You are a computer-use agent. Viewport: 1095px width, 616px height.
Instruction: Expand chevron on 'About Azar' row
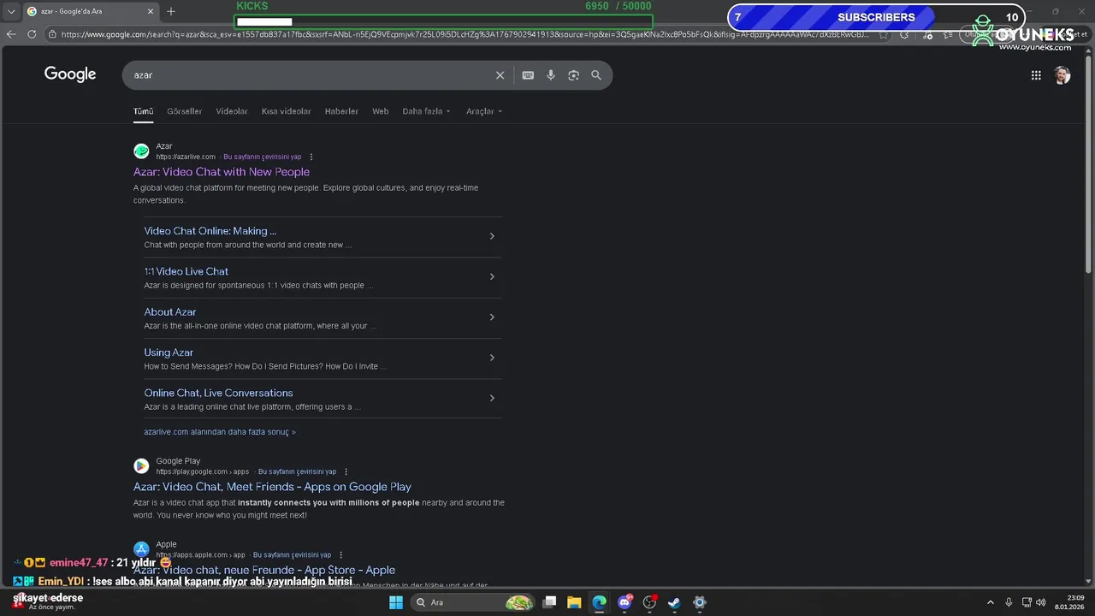tap(492, 317)
